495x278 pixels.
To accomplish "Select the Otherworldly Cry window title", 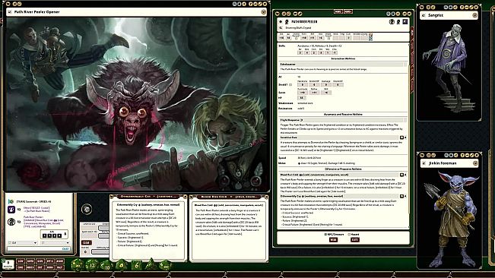I will [x=148, y=197].
